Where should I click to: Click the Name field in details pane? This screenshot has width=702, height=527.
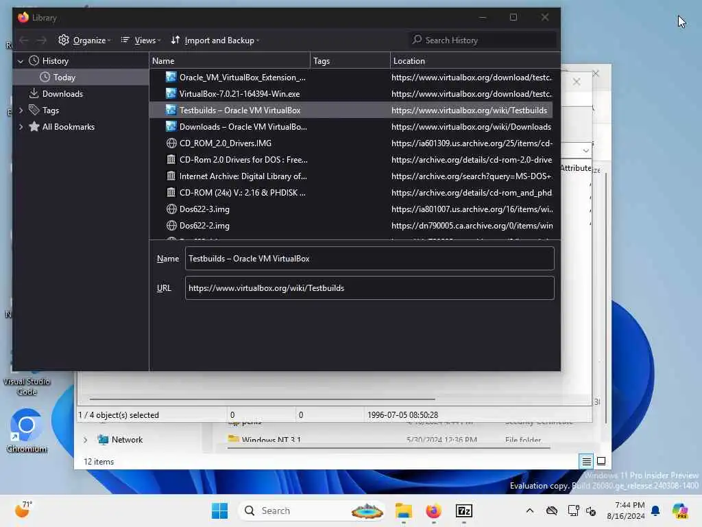pyautogui.click(x=370, y=259)
